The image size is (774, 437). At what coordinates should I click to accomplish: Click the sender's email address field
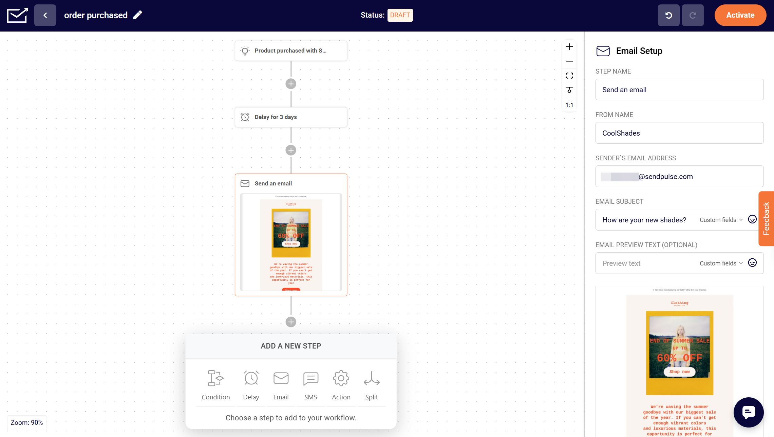[679, 177]
